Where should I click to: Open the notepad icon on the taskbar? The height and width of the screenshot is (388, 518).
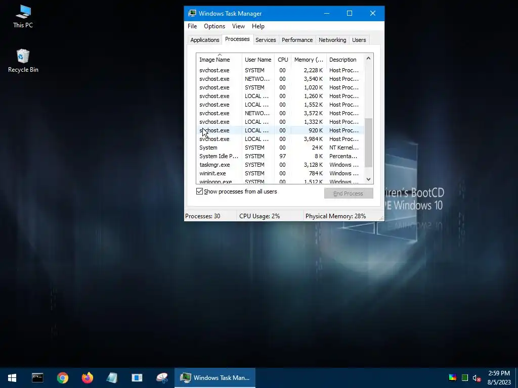click(112, 378)
